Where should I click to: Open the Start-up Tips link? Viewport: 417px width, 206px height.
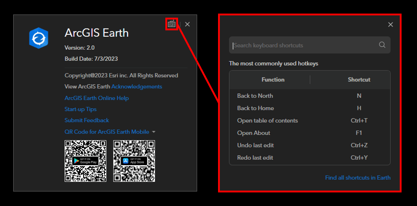80,109
